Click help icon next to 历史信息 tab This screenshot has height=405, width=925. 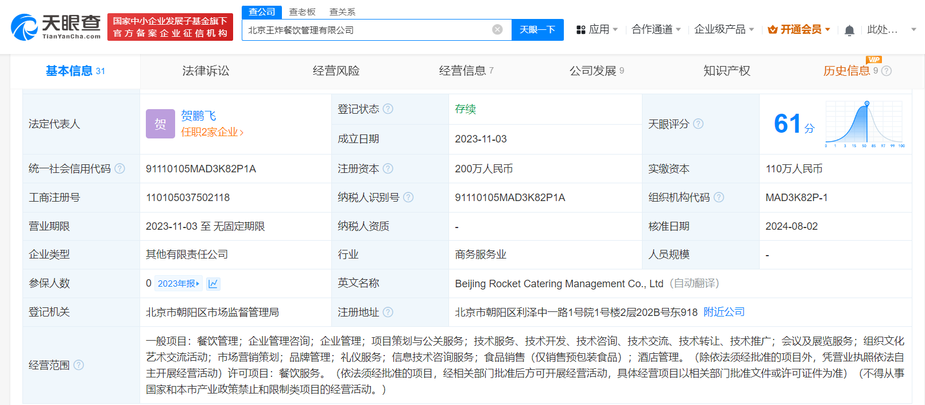pos(887,71)
